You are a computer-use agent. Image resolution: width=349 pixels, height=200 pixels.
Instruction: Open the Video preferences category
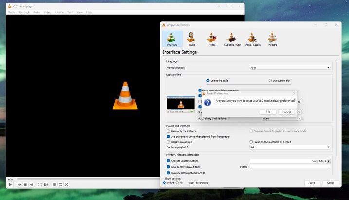pyautogui.click(x=212, y=39)
